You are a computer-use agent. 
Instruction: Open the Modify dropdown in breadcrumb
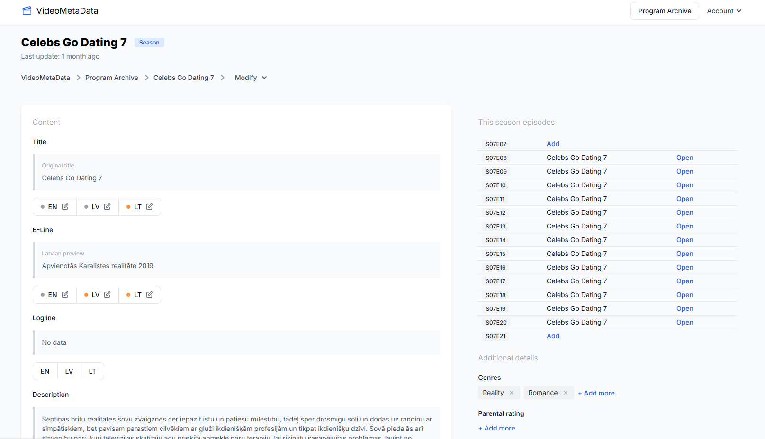click(251, 77)
